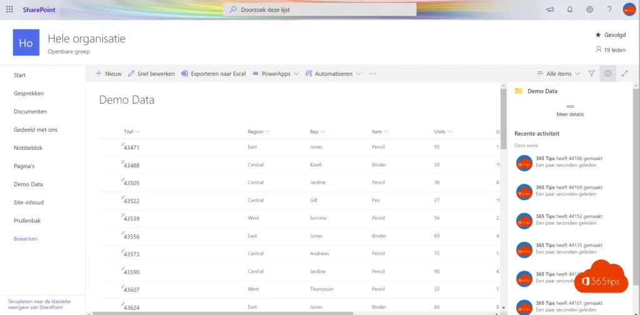Click the 19 leden members link
Image resolution: width=640 pixels, height=315 pixels.
pos(611,50)
